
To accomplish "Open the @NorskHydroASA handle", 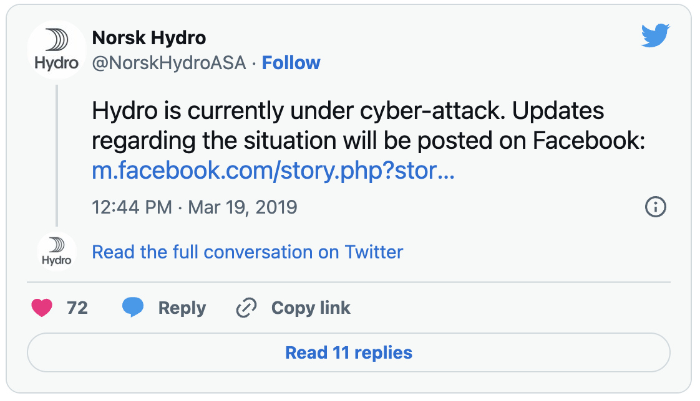I will tap(169, 63).
